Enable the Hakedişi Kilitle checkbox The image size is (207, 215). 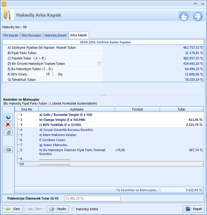[73, 209]
